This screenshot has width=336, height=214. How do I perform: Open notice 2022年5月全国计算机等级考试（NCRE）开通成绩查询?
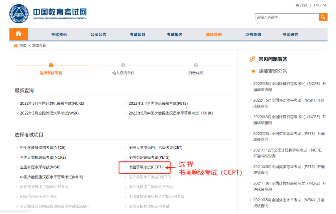290,87
